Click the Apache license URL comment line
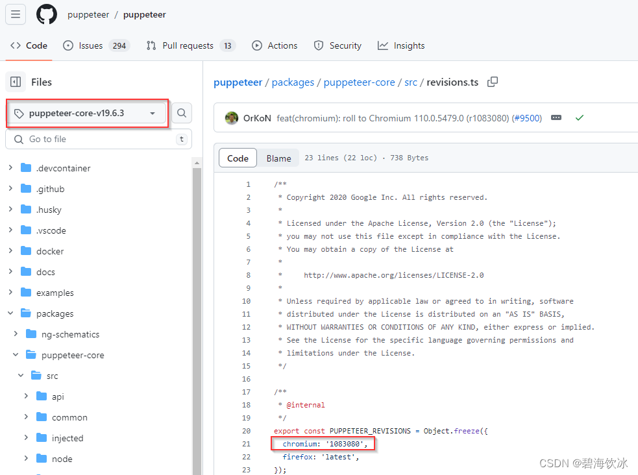The width and height of the screenshot is (638, 475). click(x=393, y=275)
